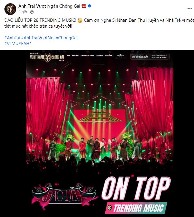Click the Anh Trai Vượt Ngàn Chông Gai page name

[49, 6]
